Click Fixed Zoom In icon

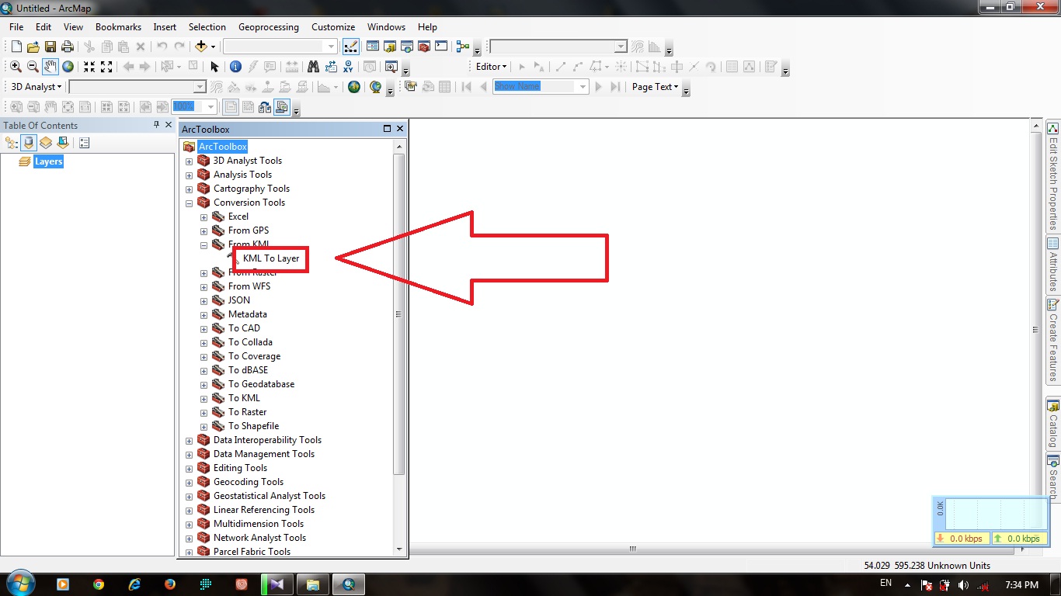(x=89, y=67)
